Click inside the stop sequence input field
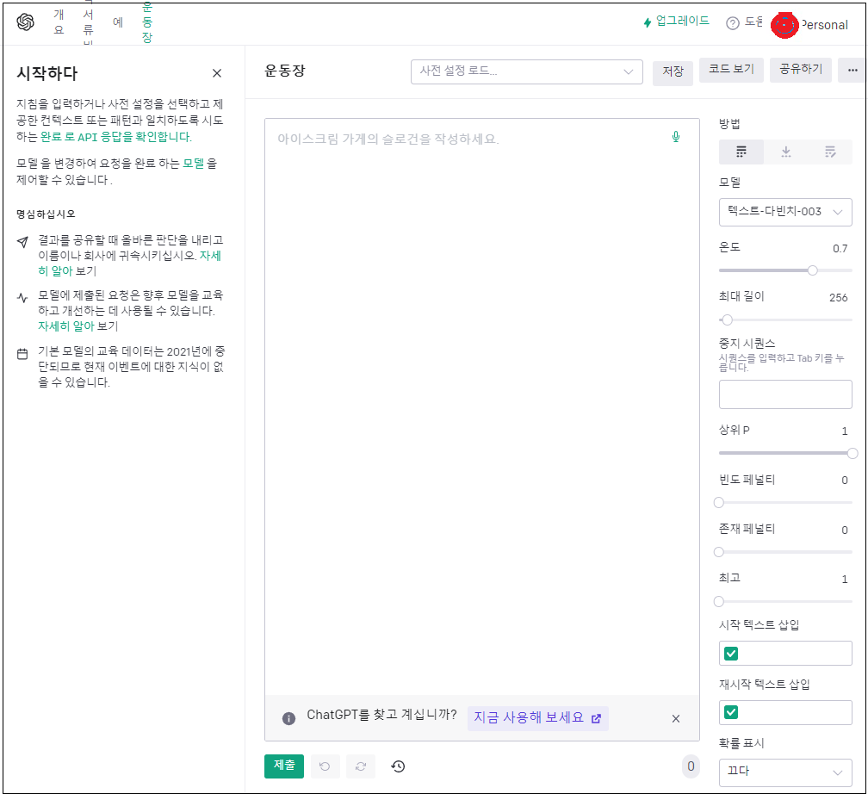Image resolution: width=868 pixels, height=794 pixels. coord(784,394)
